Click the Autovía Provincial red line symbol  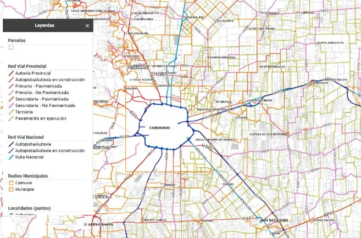point(11,73)
